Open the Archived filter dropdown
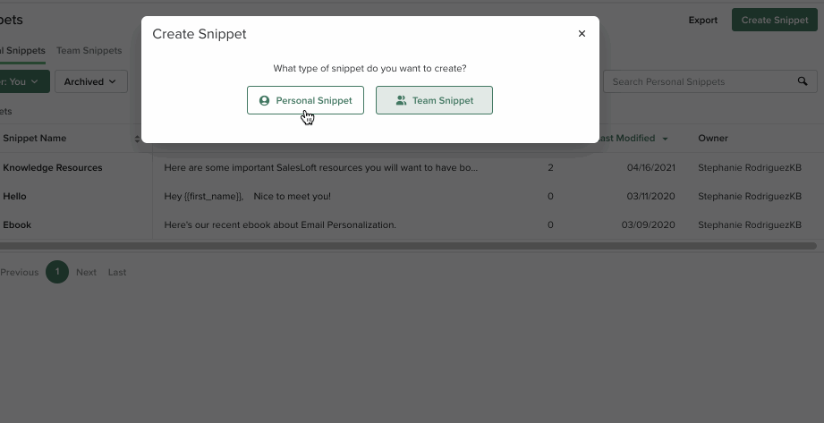Screen dimensions: 824x423 point(90,81)
